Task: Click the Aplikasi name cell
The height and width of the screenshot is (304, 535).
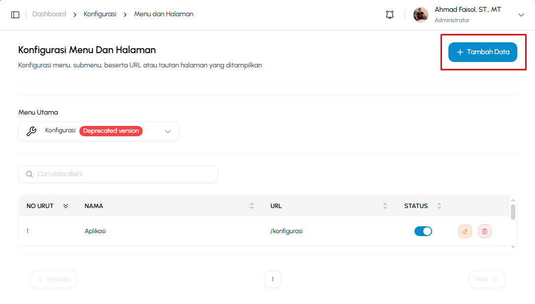Action: 95,231
